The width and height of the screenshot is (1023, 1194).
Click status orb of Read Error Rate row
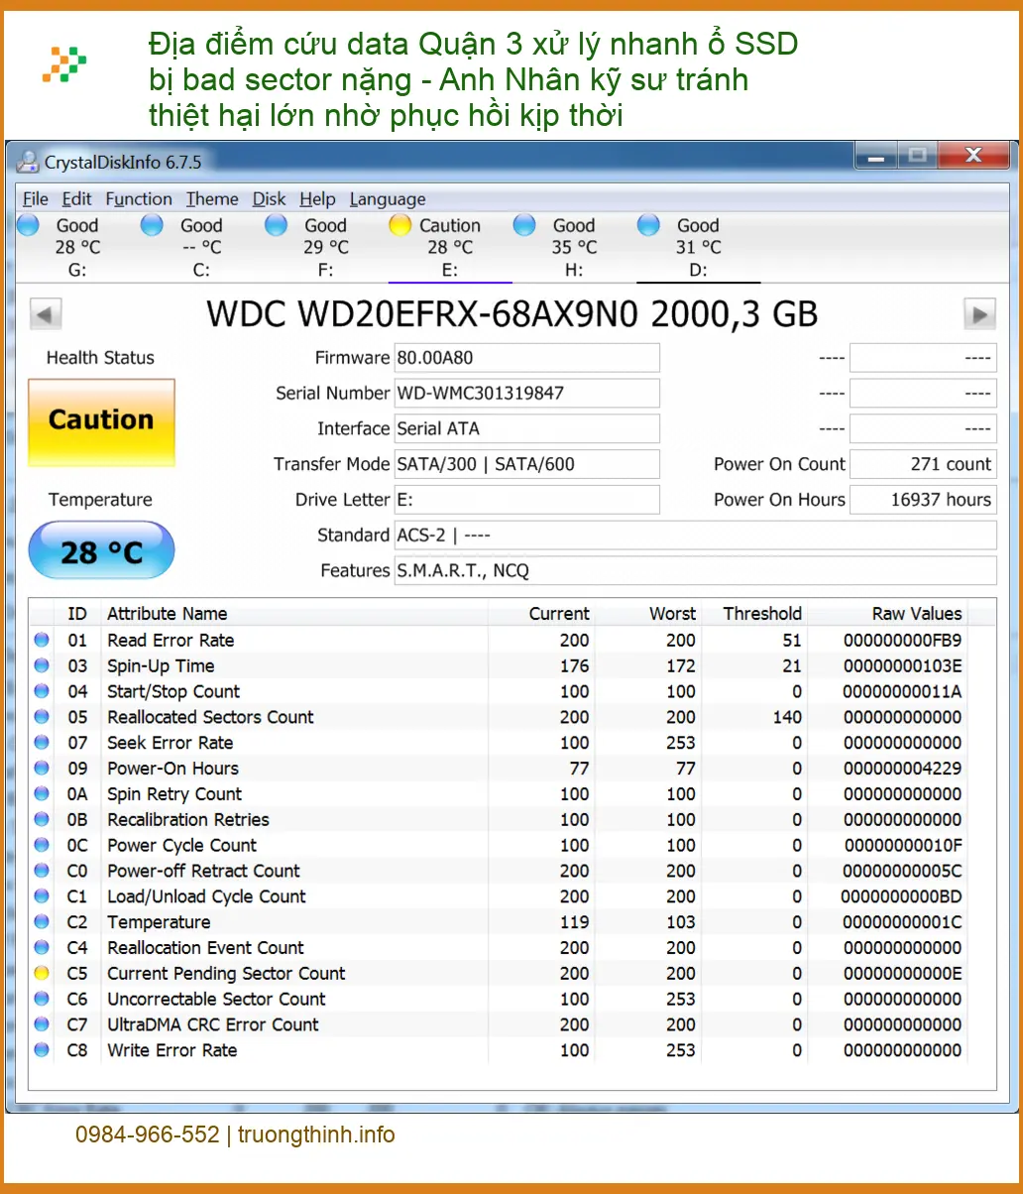point(42,640)
